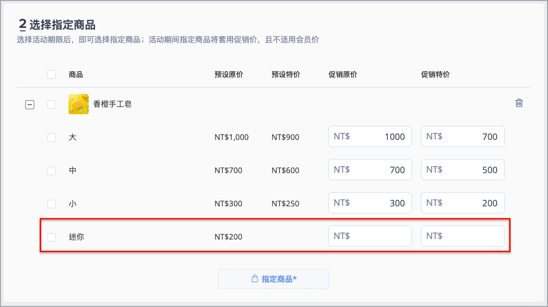Click the 香橙手工皂 product name
The image size is (548, 307).
[x=112, y=104]
